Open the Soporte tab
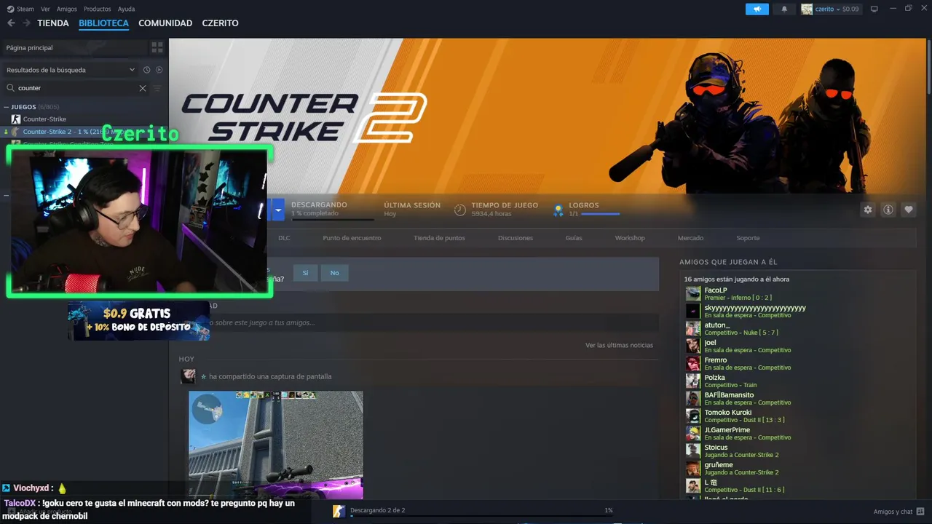Image resolution: width=932 pixels, height=524 pixels. pos(748,238)
